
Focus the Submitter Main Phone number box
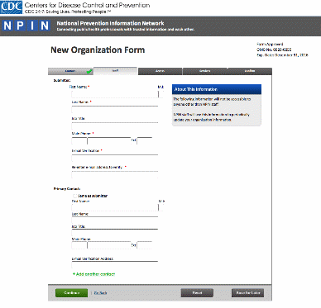(x=109, y=141)
